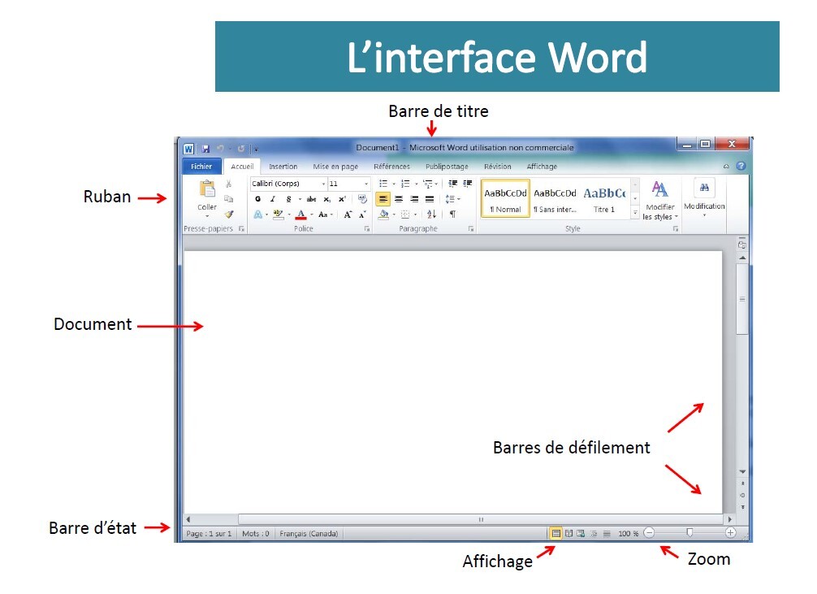This screenshot has height=594, width=817.
Task: Apply the Sans interligne style
Action: coord(555,199)
